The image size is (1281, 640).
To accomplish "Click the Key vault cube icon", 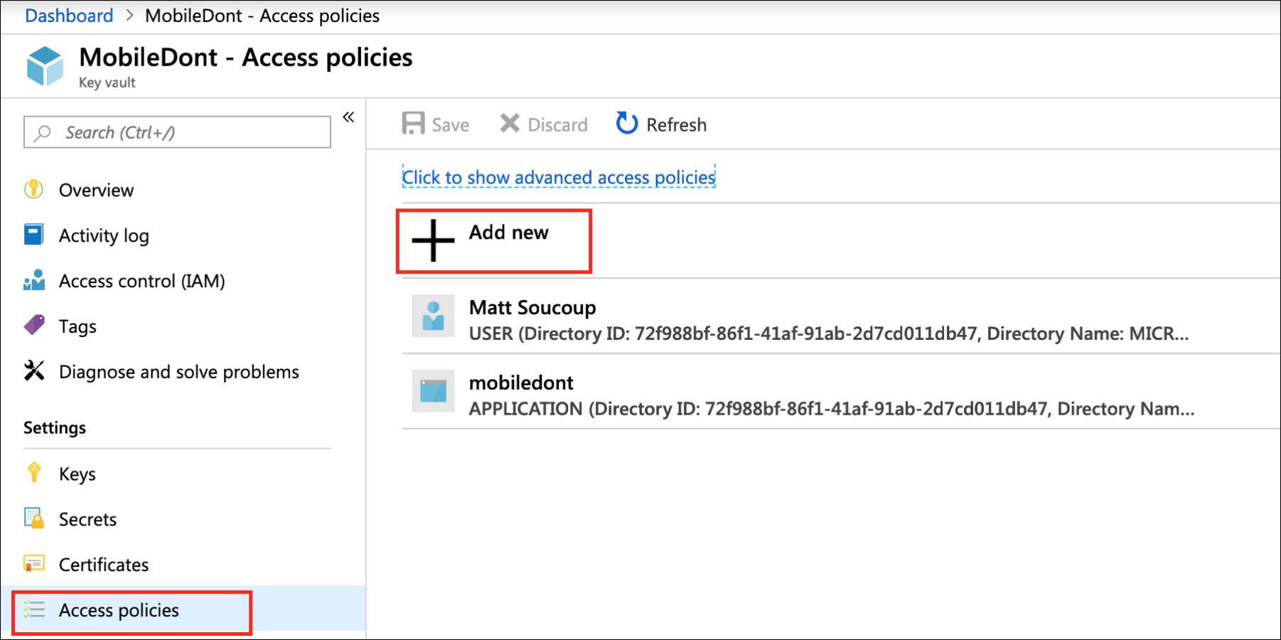I will (45, 66).
